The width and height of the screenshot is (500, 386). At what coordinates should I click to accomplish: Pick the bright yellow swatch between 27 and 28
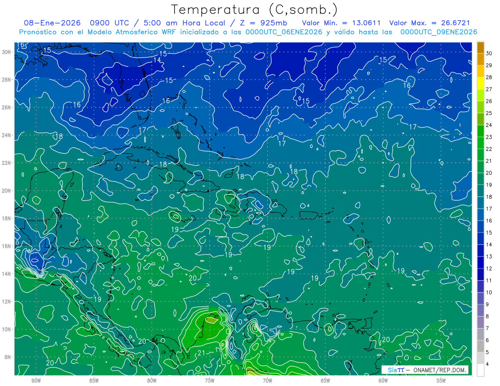click(480, 83)
